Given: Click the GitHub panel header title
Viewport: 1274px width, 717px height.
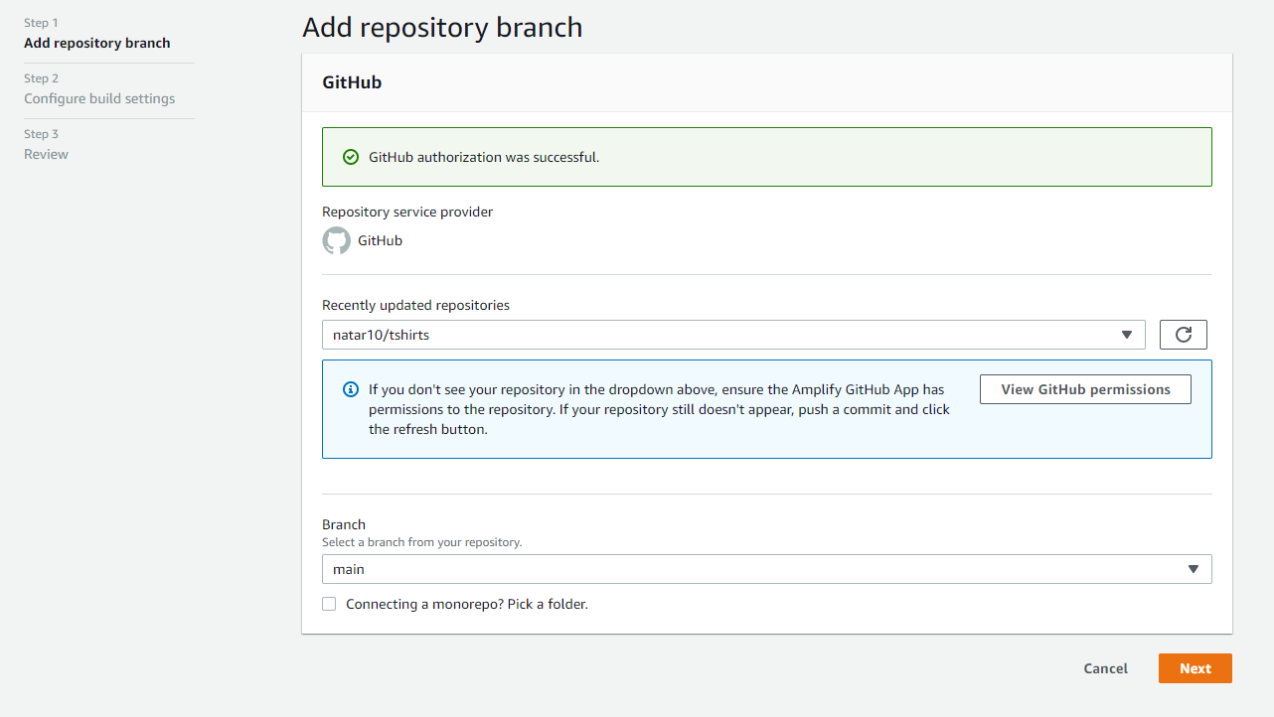Looking at the screenshot, I should click(x=352, y=82).
